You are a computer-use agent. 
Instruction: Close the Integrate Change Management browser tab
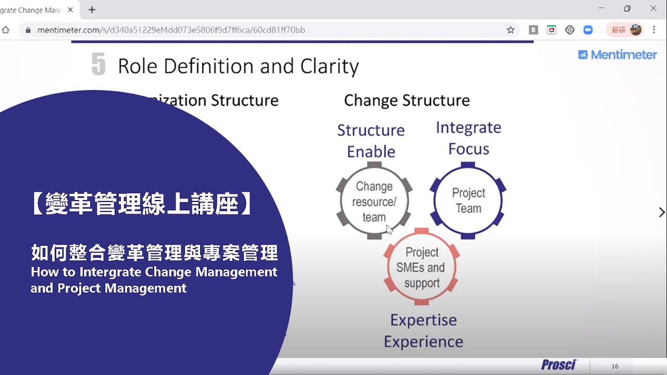point(70,9)
